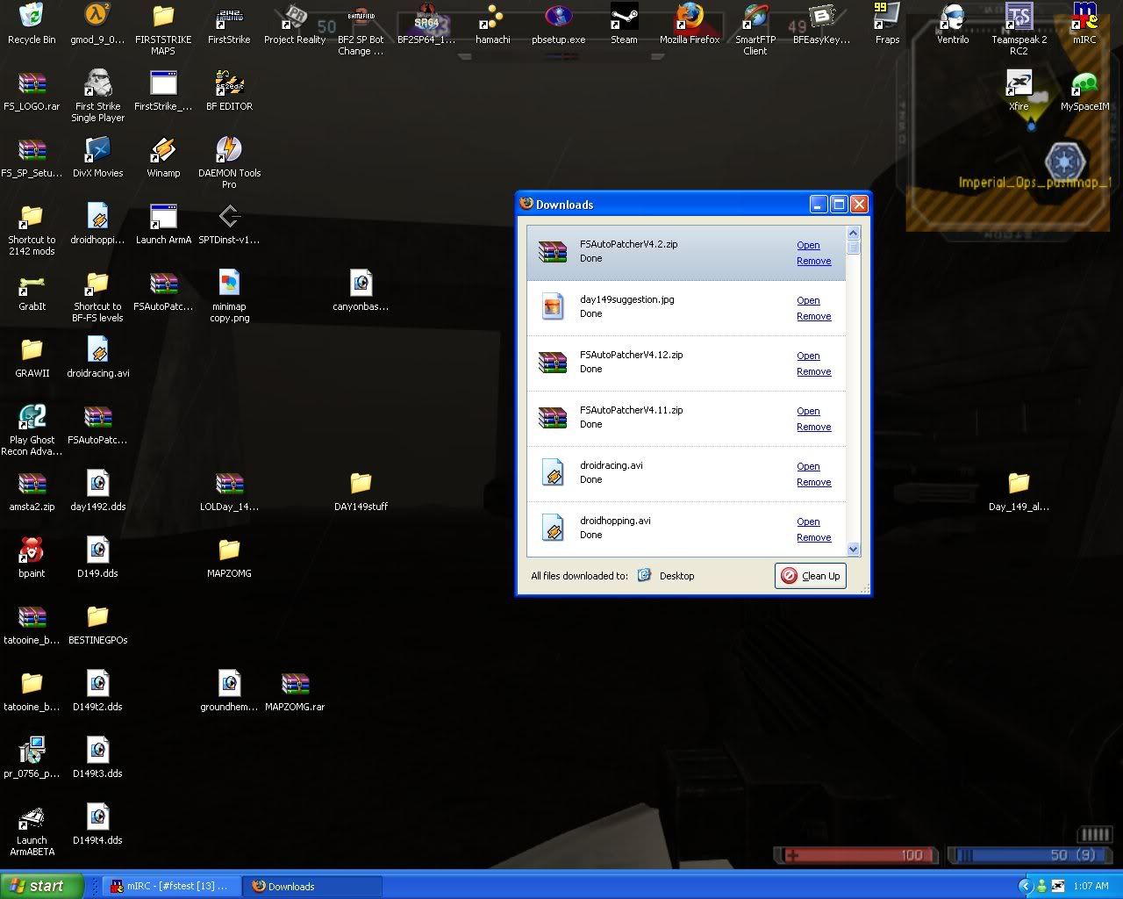The height and width of the screenshot is (899, 1123).
Task: Click the Downloads taskbar button
Action: click(x=312, y=887)
